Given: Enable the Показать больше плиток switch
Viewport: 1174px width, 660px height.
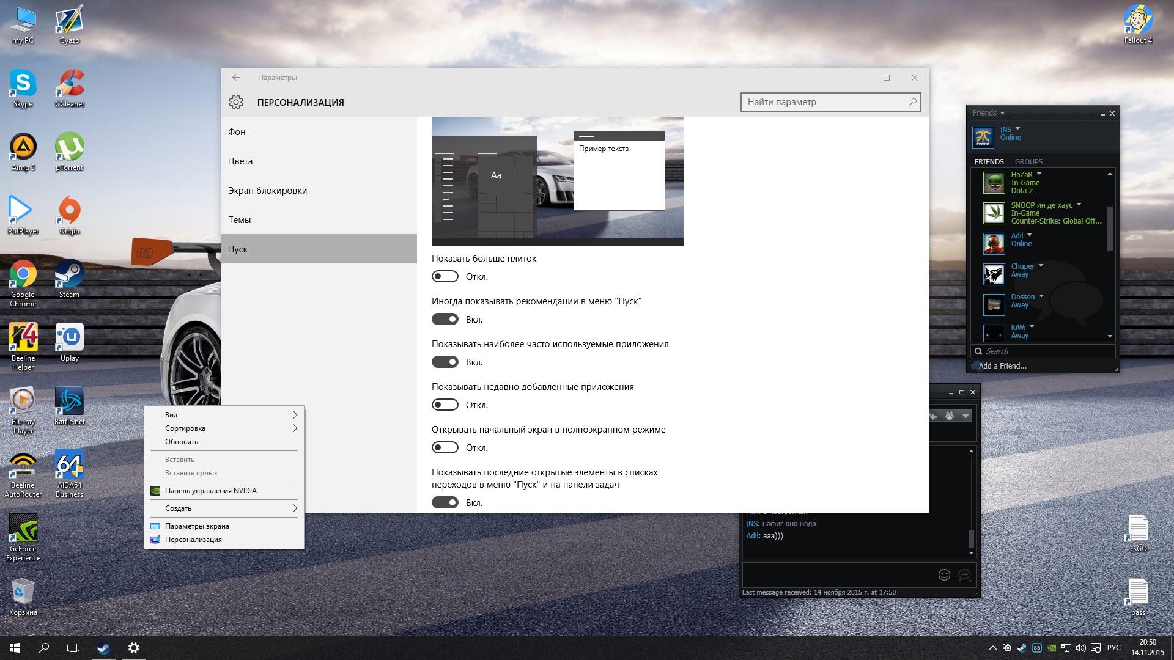Looking at the screenshot, I should pyautogui.click(x=445, y=277).
